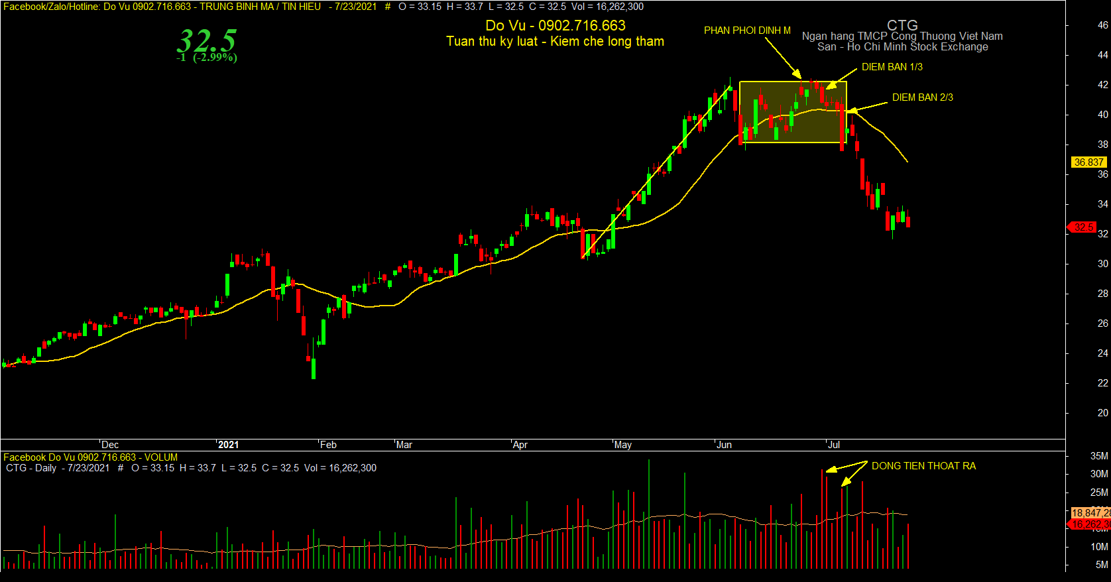Click the DIEM BAN 2/3 label

923,97
